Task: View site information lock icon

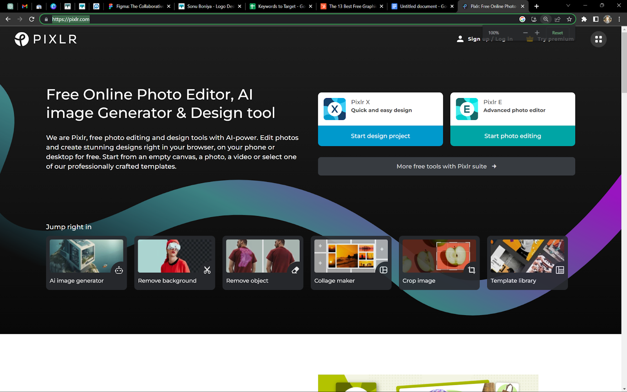Action: coord(46,19)
